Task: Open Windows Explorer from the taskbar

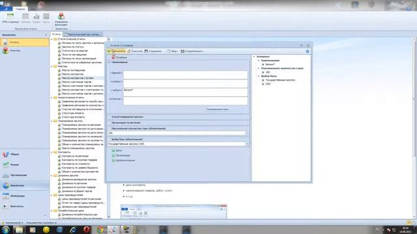Action: click(x=19, y=229)
